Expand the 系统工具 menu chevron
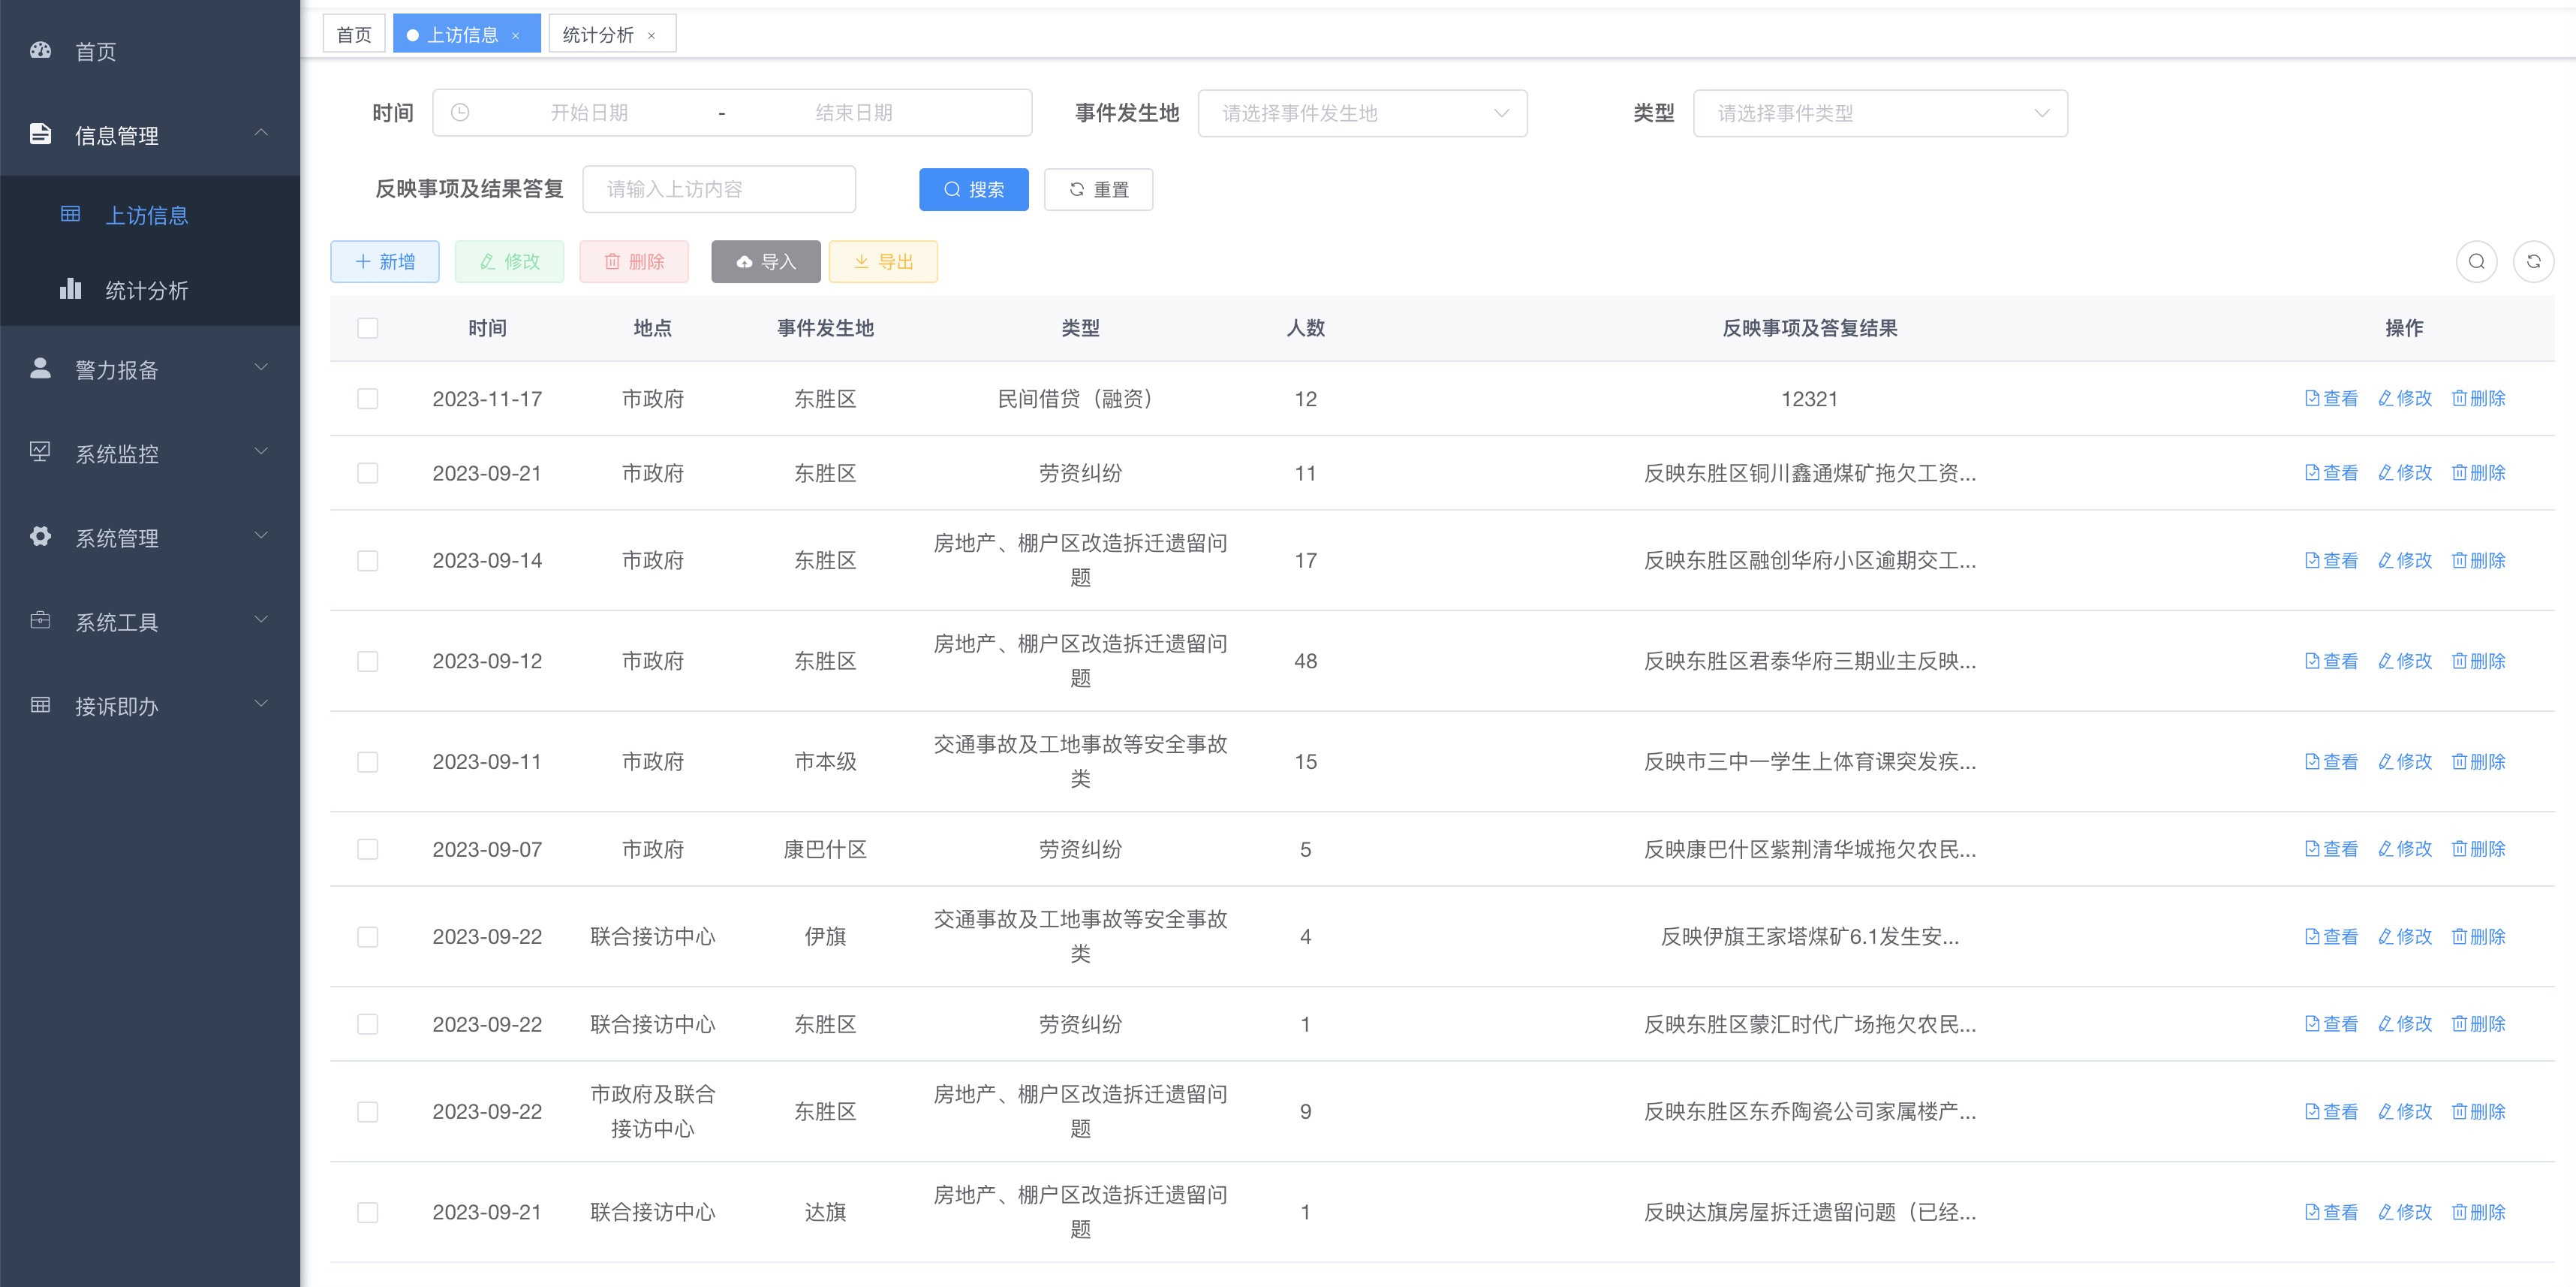 point(261,619)
